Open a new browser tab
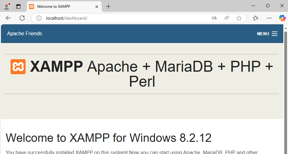 coord(108,7)
